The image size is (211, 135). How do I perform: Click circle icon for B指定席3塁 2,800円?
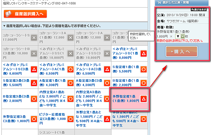tap(34, 99)
